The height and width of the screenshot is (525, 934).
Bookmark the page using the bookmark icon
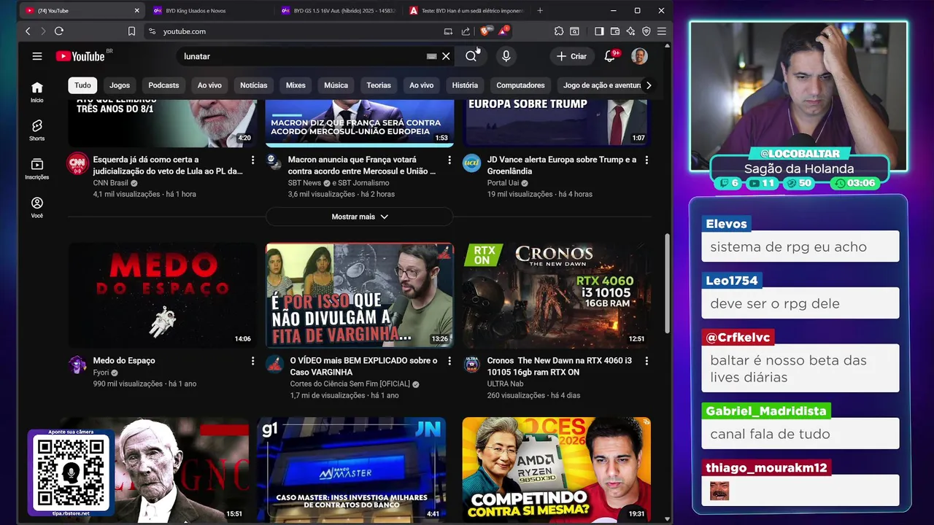click(131, 31)
